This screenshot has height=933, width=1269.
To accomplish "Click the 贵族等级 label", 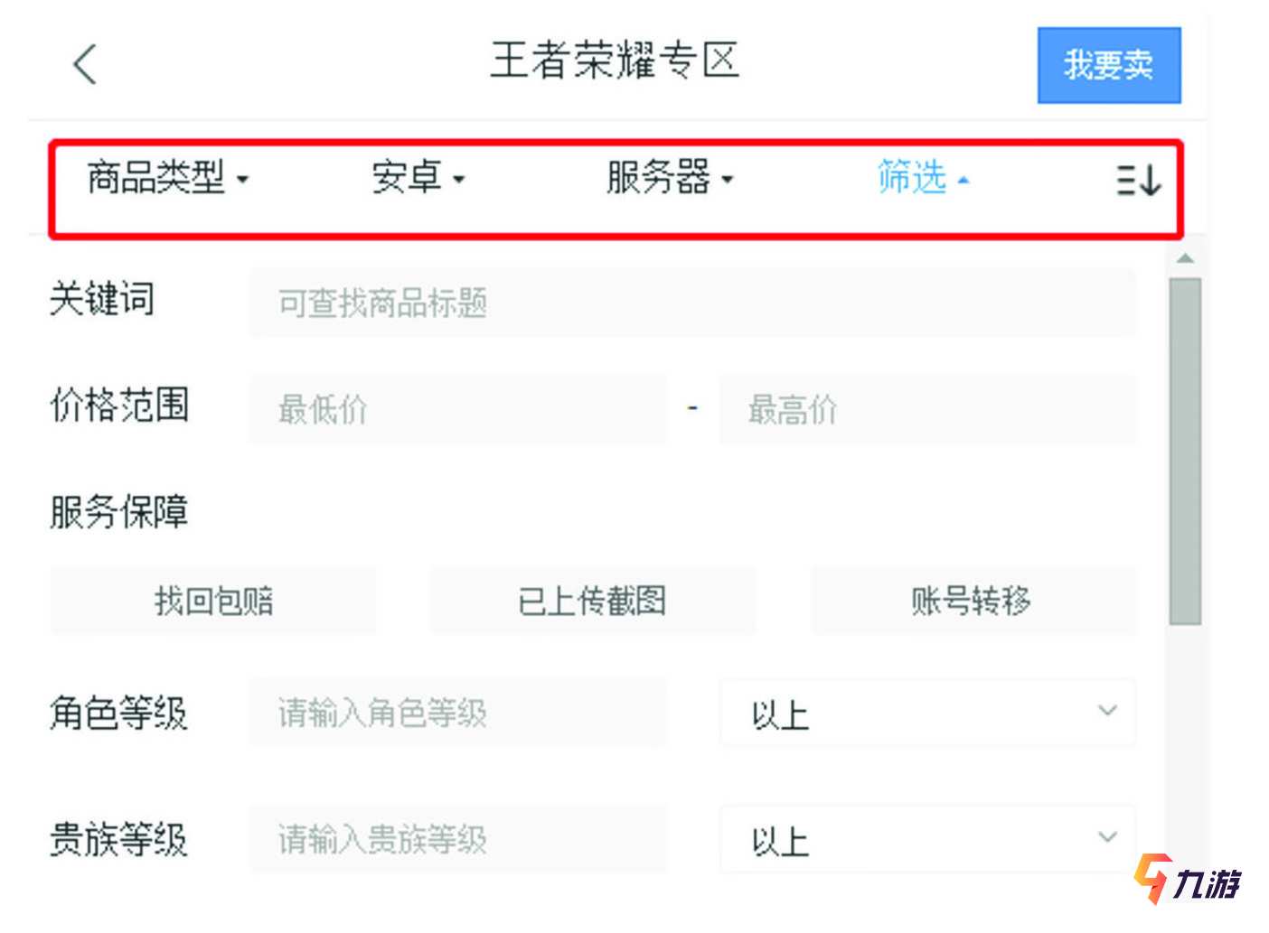I will (x=119, y=839).
